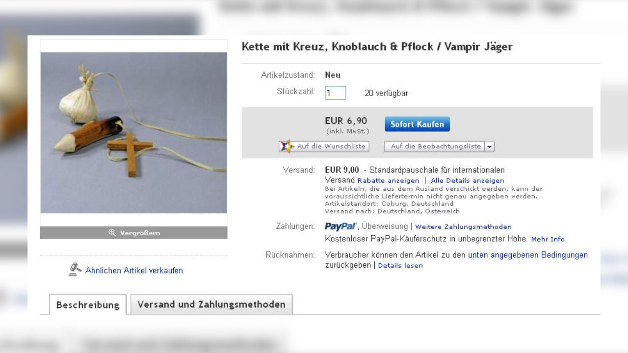Follow the Alle Details anzeigen link
This screenshot has width=628, height=353.
tap(468, 180)
